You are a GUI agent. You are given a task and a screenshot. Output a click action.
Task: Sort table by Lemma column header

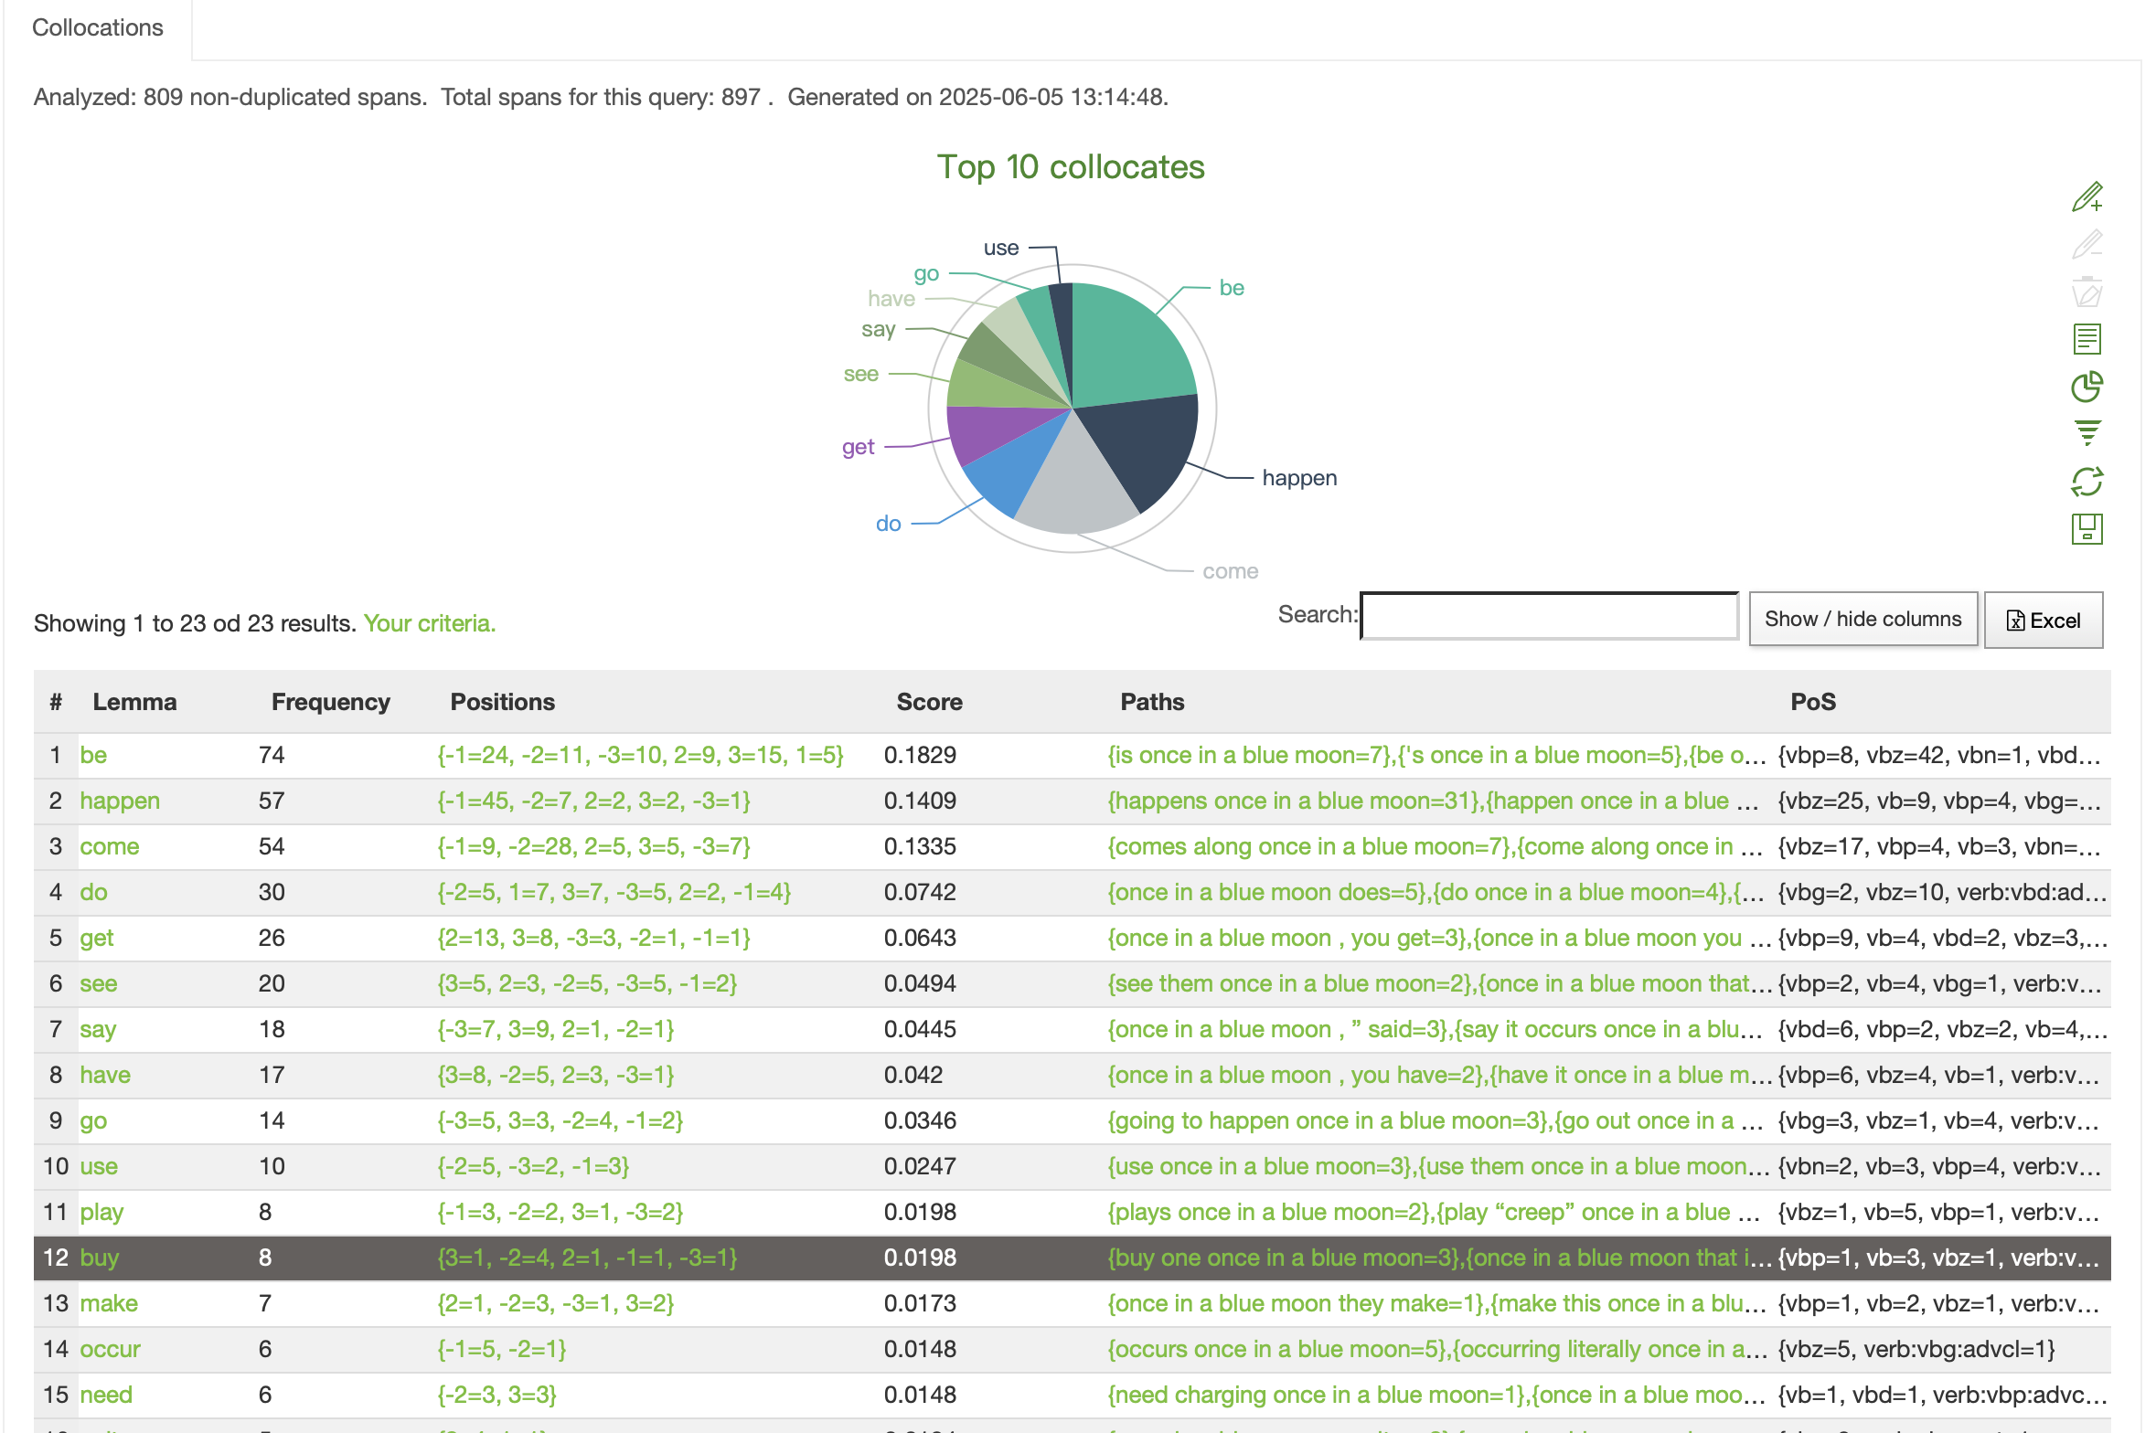click(x=134, y=702)
